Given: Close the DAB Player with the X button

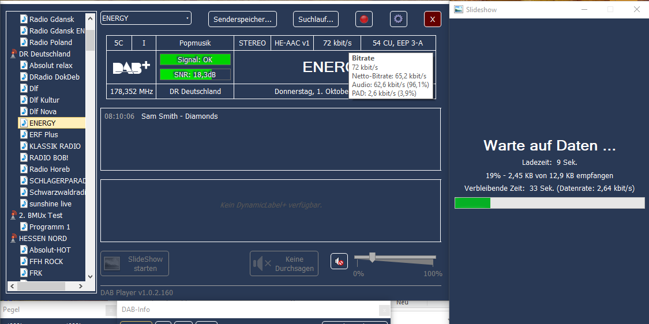Looking at the screenshot, I should point(432,19).
